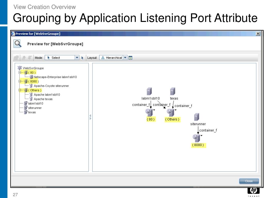Image resolution: width=264 pixels, height=198 pixels.
Task: Click the ( Others ) label in diagram
Action: 172,119
